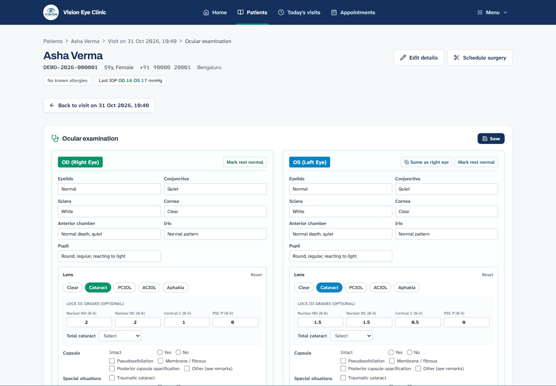Click the Home house icon
Viewport: 556px width, 386px height.
coord(206,13)
